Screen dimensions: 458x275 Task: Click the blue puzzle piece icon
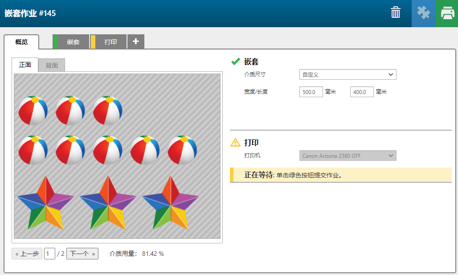tap(423, 13)
